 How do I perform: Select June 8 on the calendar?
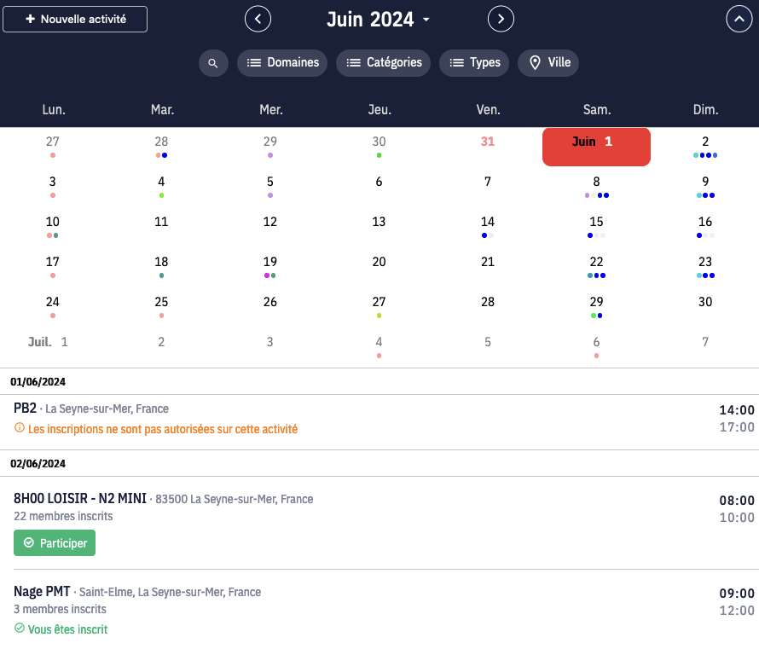click(596, 182)
